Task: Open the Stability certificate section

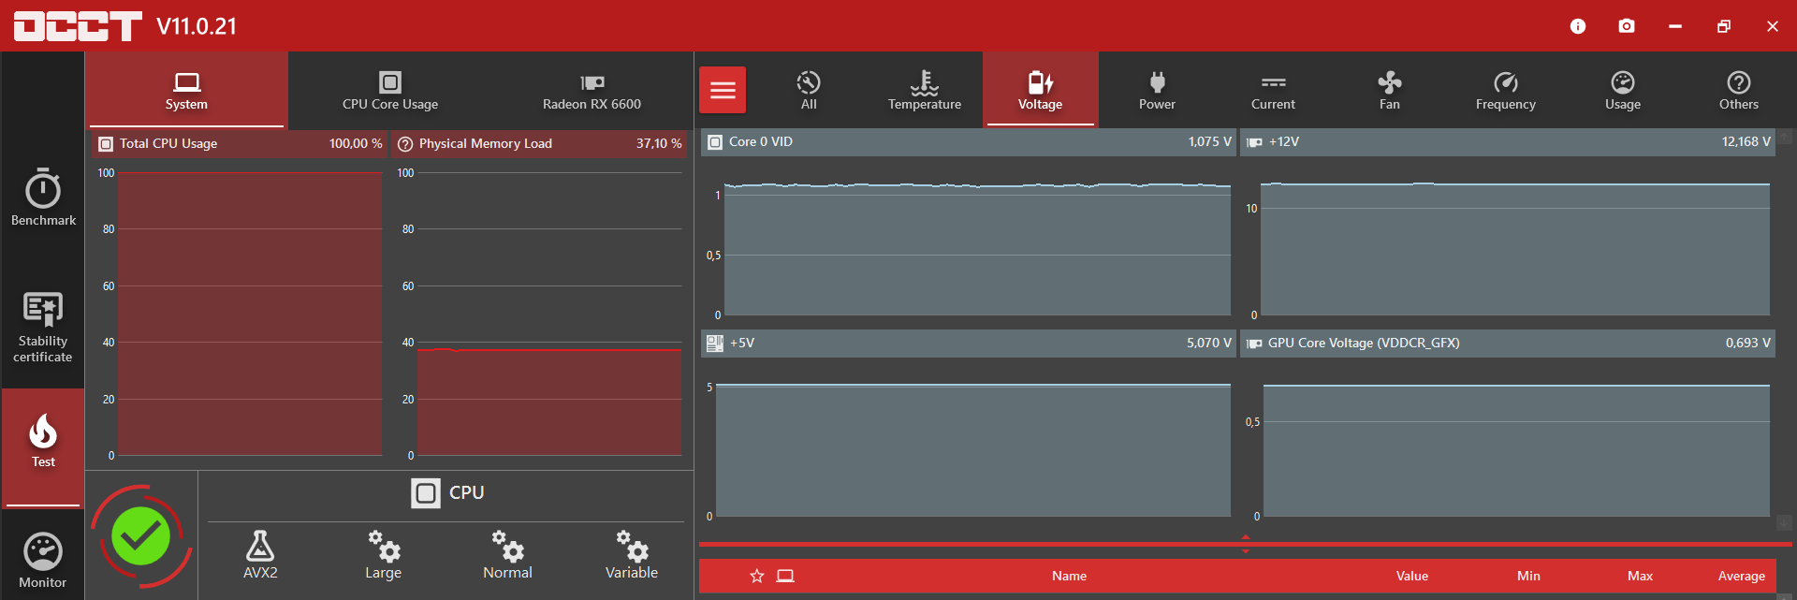Action: coord(43,328)
